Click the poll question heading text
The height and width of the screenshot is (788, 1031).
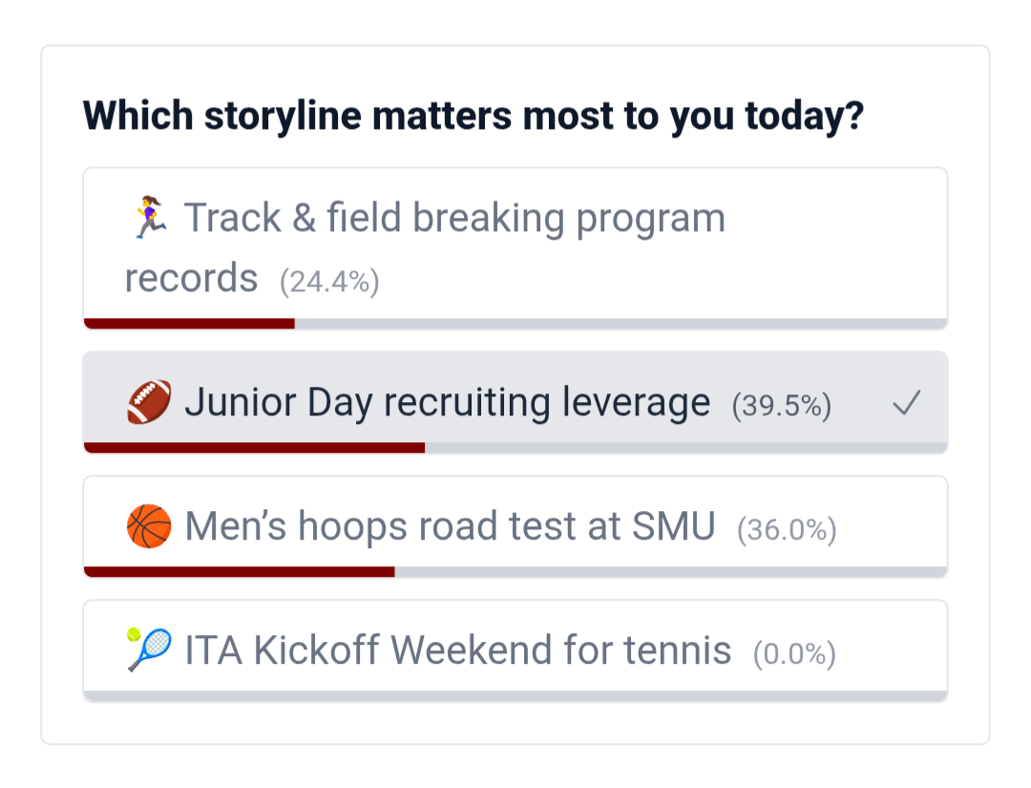[473, 117]
